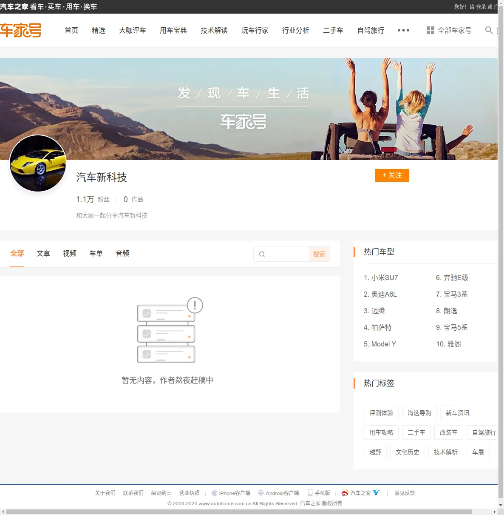
Task: Select the 新车资讯 tag
Action: point(458,413)
